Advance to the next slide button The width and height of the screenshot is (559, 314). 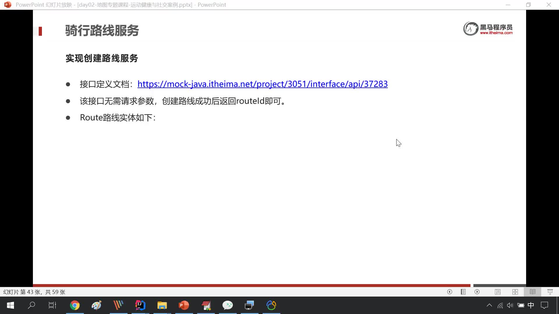tap(477, 292)
